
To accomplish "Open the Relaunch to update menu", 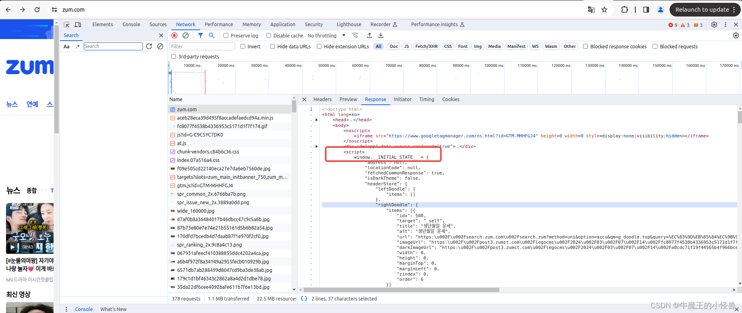I will [x=705, y=10].
